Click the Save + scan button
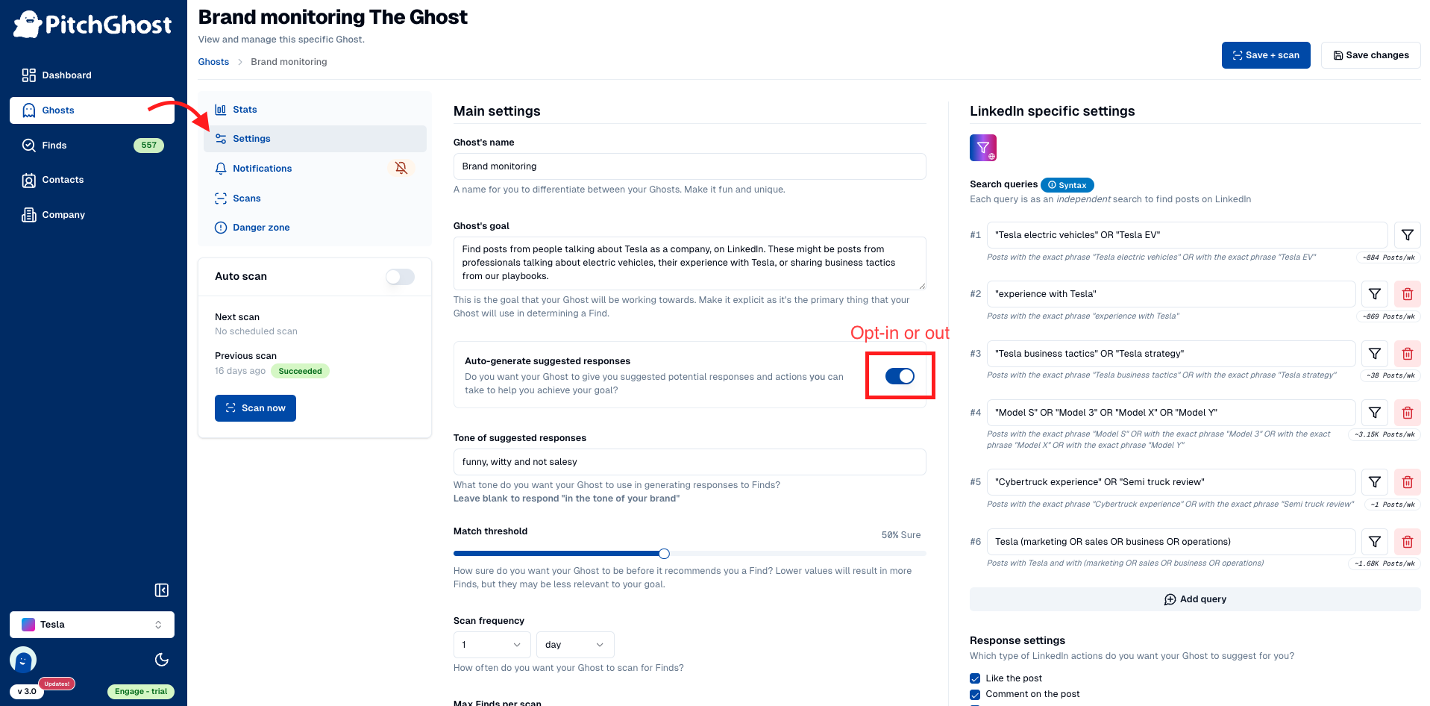Image resolution: width=1430 pixels, height=706 pixels. click(x=1265, y=55)
